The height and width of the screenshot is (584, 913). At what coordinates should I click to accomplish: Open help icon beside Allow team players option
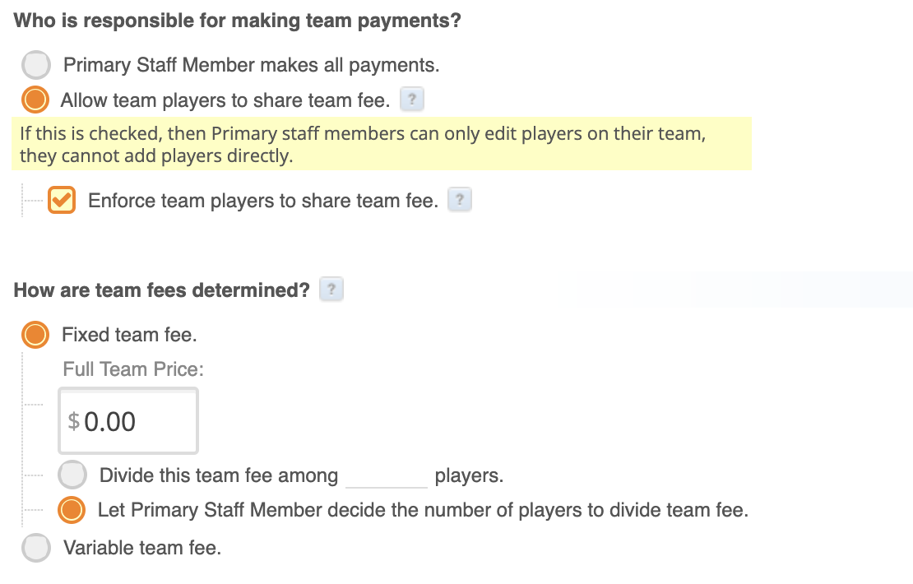[411, 100]
